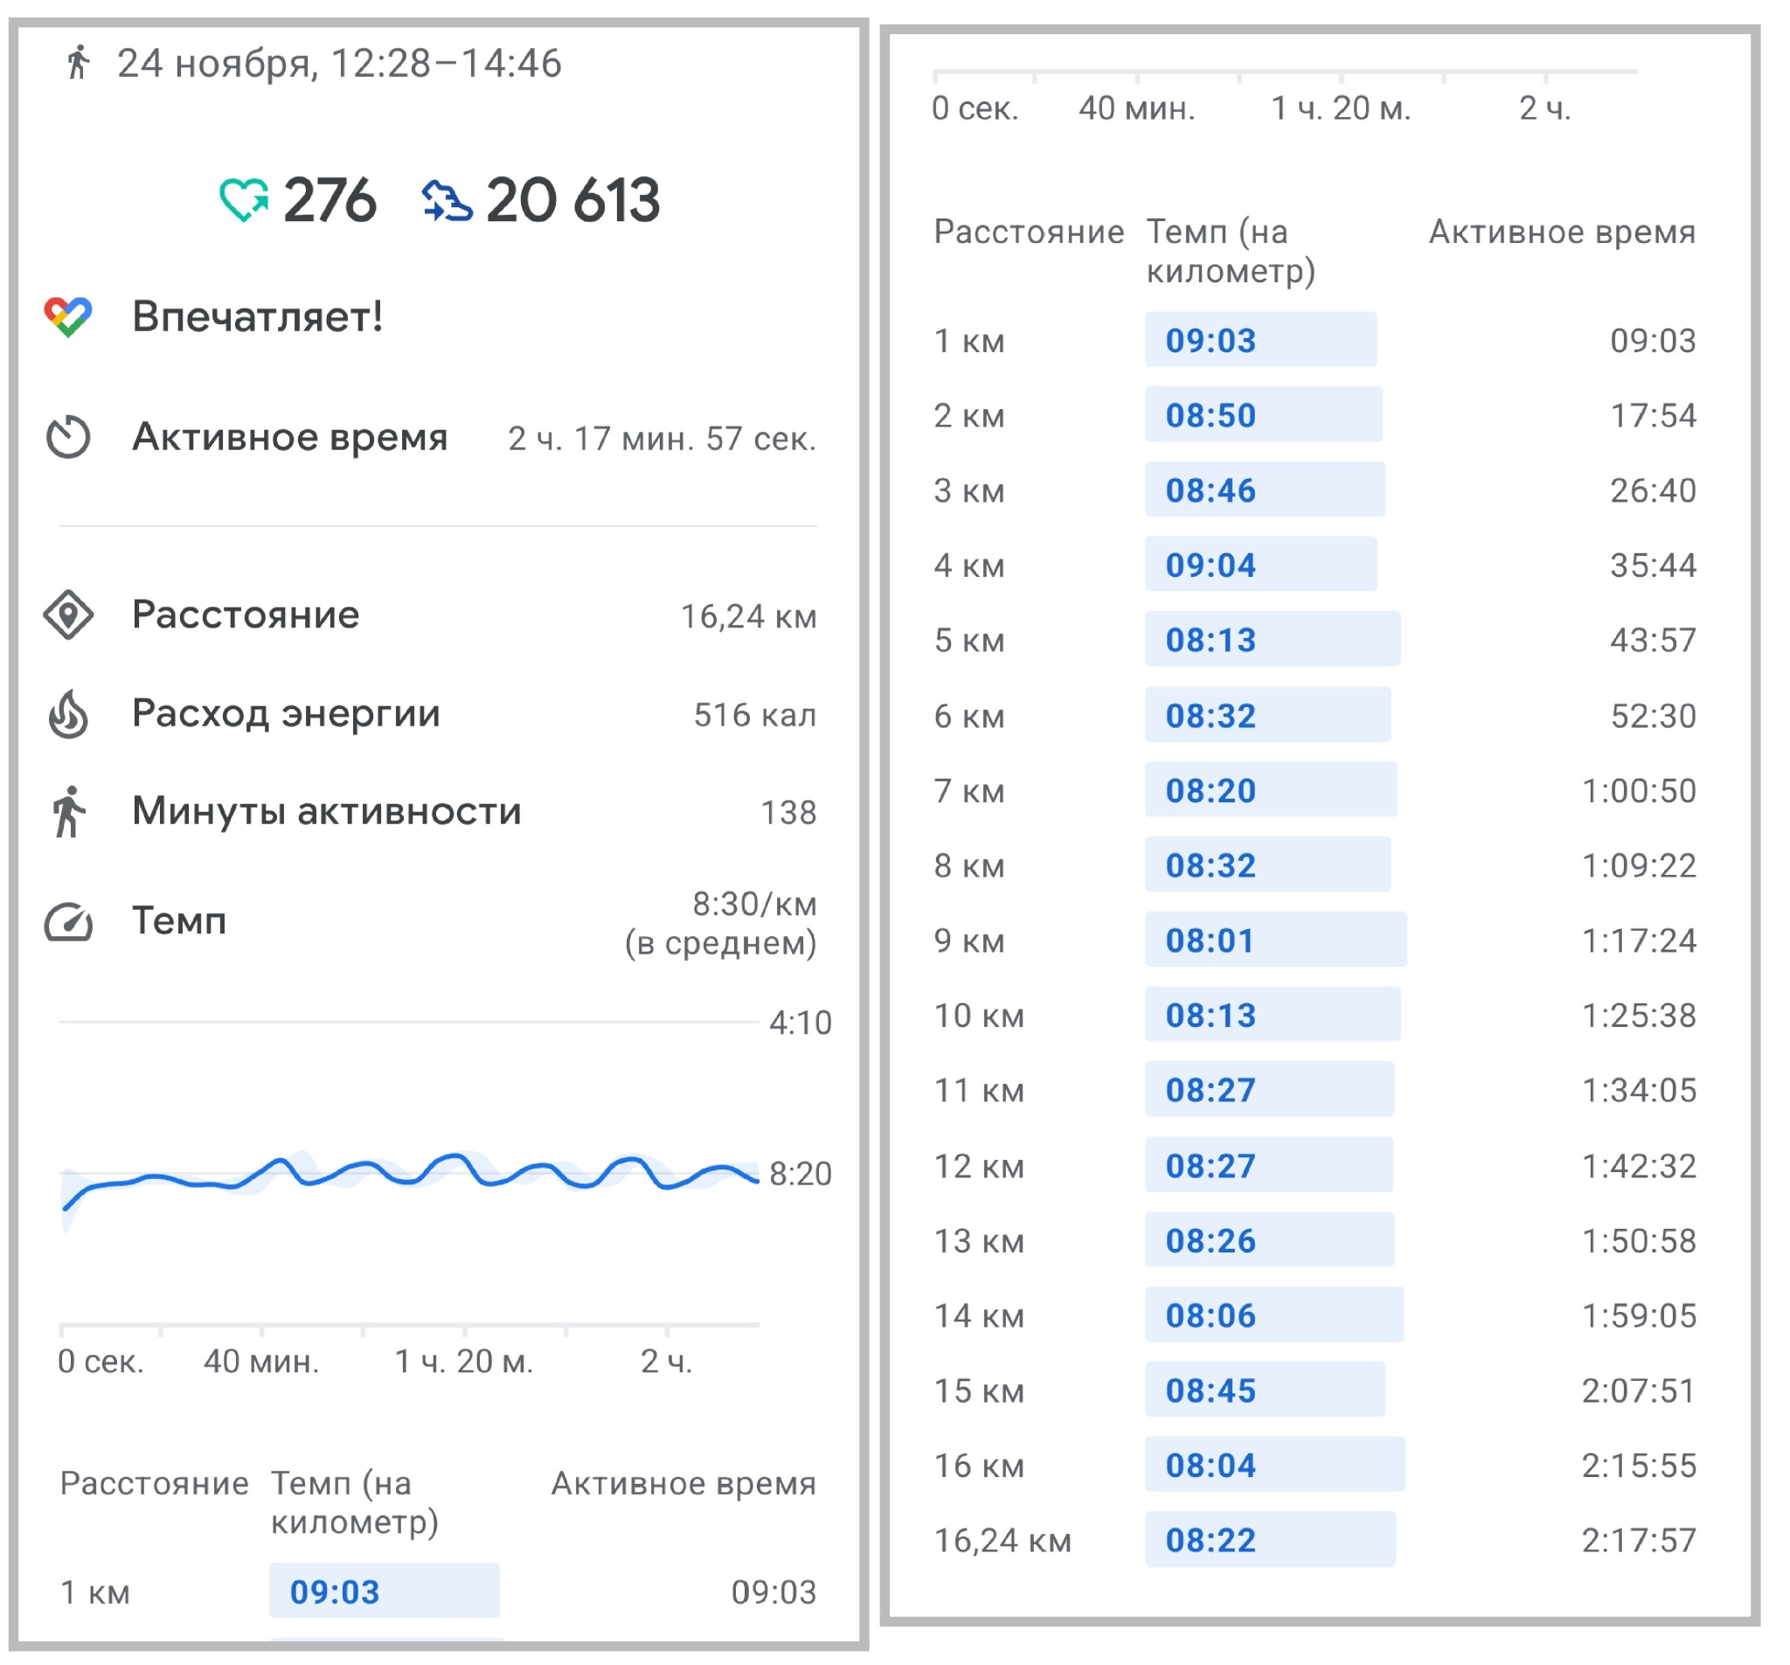Screen dimensions: 1790x1665
Task: Tap the energy value 516 кал
Action: coord(755,715)
